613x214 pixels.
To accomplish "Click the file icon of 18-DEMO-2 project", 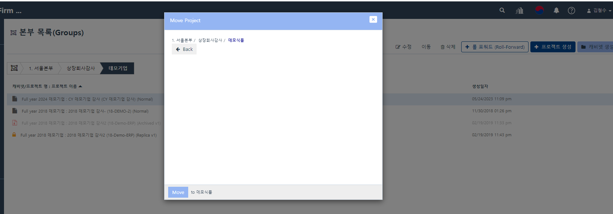I will 15,111.
